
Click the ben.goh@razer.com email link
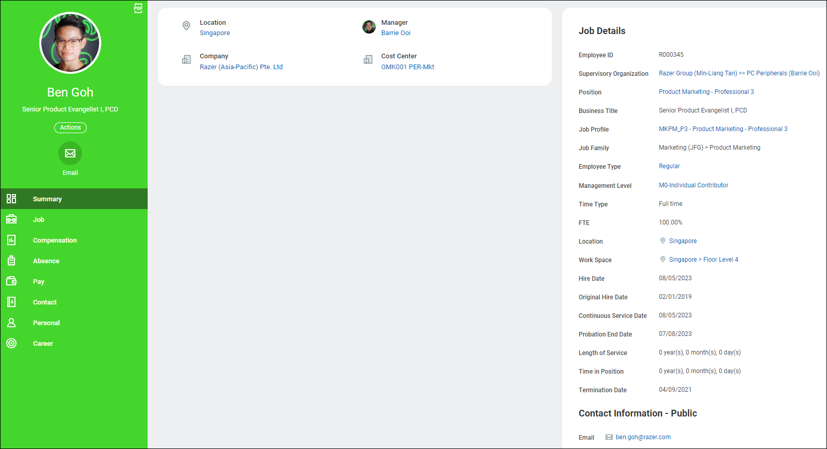pyautogui.click(x=643, y=437)
